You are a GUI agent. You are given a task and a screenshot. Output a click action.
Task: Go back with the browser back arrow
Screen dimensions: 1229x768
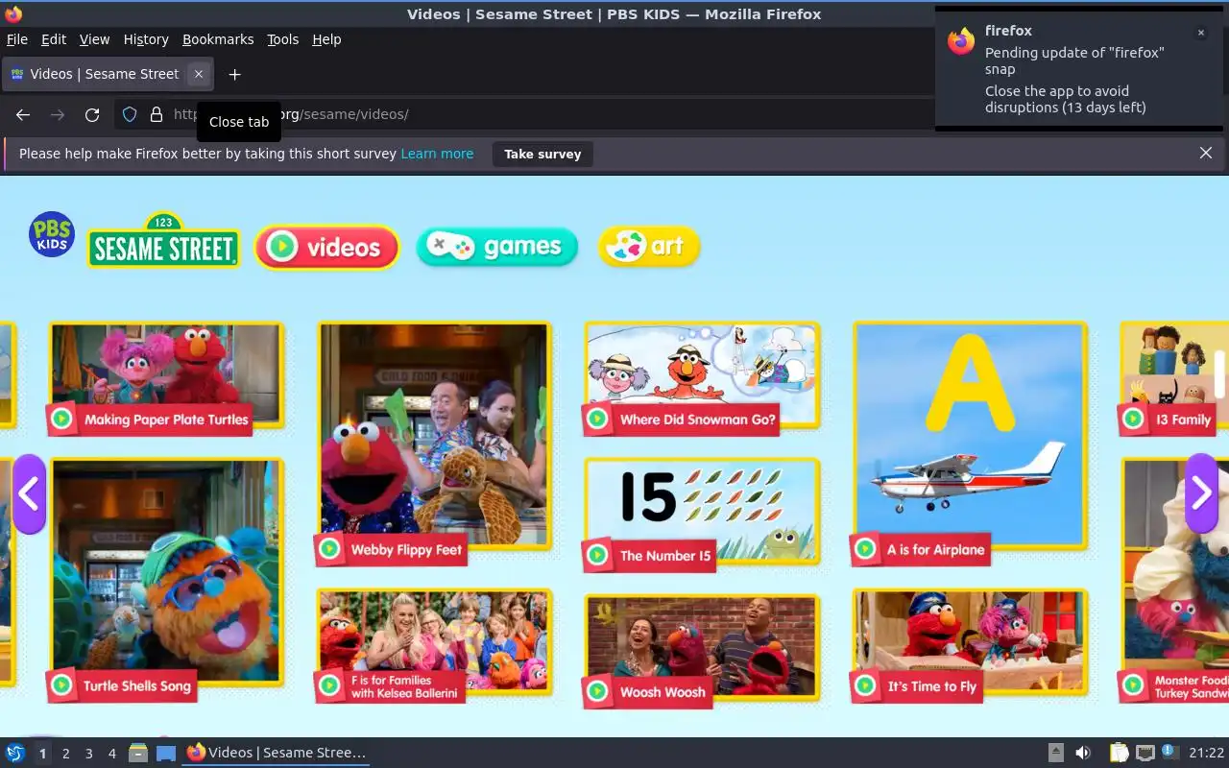tap(23, 115)
